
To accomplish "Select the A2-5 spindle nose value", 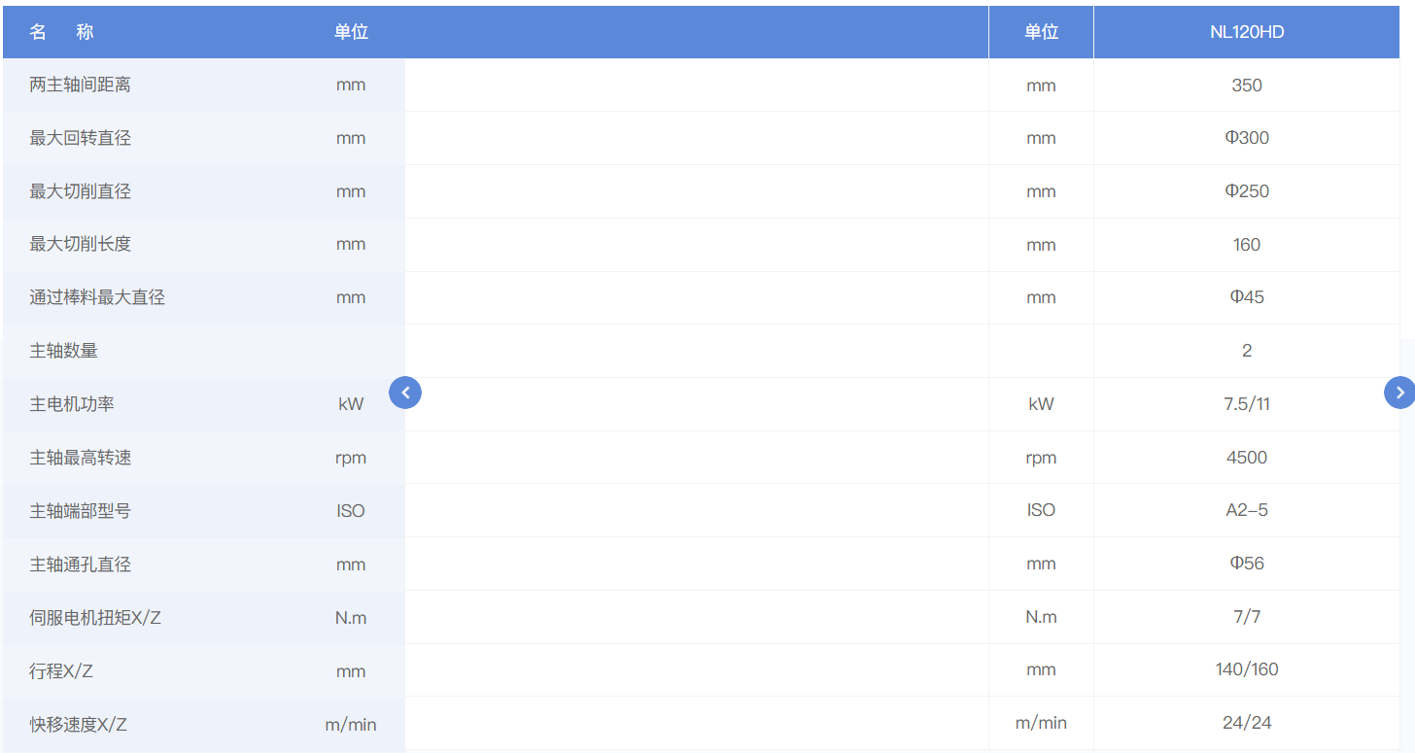I will pos(1247,510).
